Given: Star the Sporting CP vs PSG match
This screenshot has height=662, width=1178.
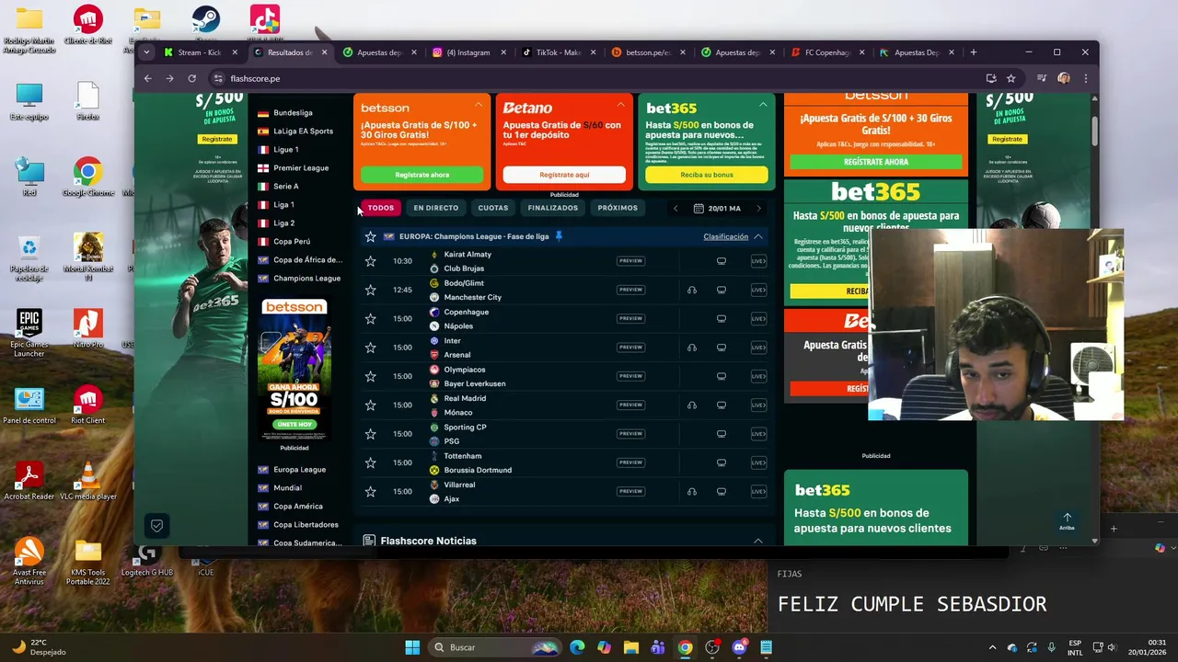Looking at the screenshot, I should point(370,433).
